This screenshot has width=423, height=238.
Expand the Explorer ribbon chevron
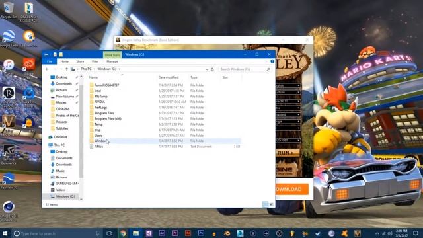(266, 61)
